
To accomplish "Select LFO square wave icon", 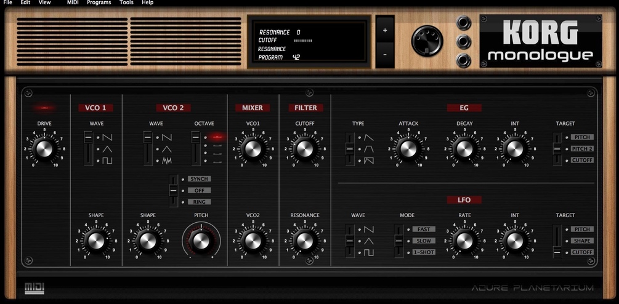I will (x=369, y=253).
